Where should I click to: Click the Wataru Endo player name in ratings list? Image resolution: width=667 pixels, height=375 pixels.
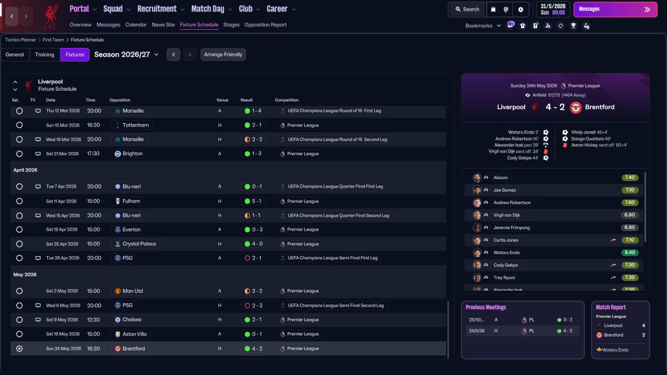coord(505,253)
